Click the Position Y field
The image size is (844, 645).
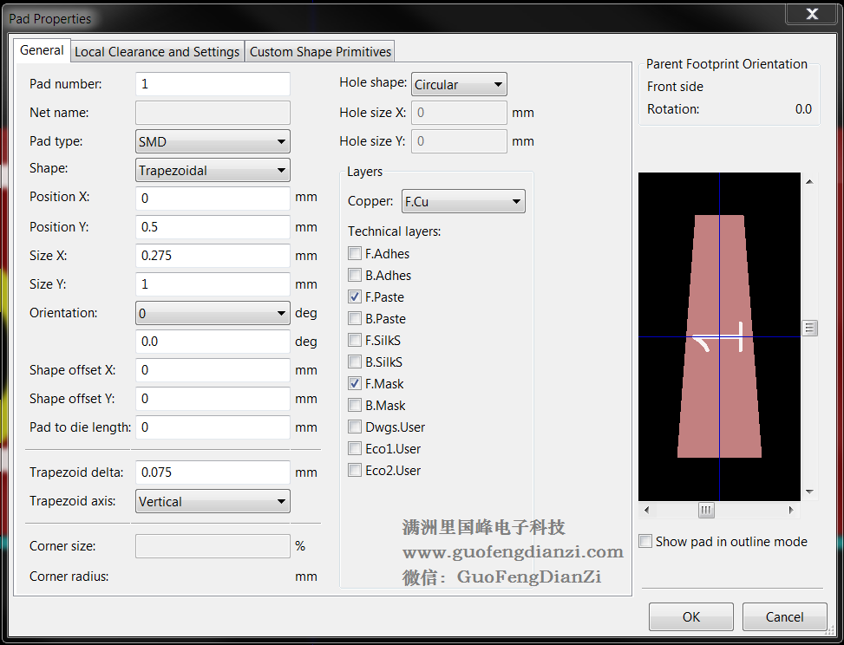[x=213, y=227]
